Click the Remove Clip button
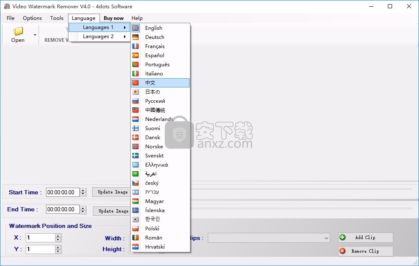The image size is (419, 266). coord(365,251)
